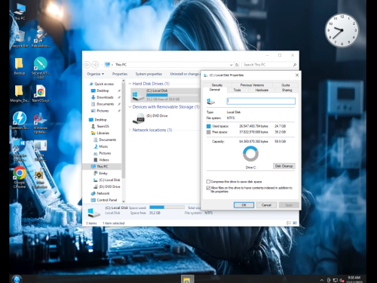
Task: Switch to the Hardware tab
Action: [262, 90]
